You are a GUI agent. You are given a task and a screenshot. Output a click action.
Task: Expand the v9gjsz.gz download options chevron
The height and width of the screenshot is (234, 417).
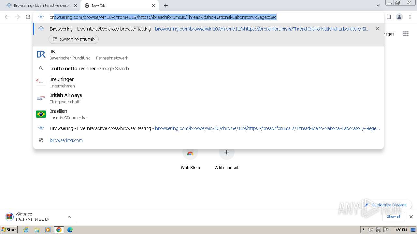pos(69,217)
